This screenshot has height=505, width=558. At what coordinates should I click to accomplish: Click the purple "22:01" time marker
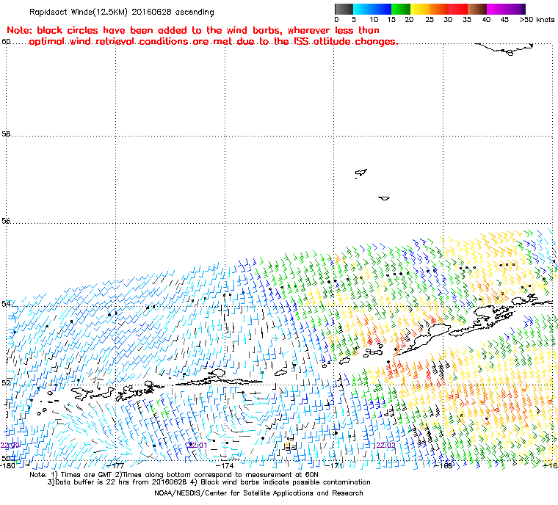(198, 446)
